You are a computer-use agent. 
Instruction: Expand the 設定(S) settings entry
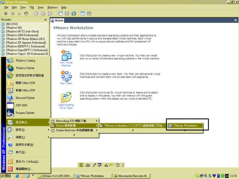(x=28, y=130)
